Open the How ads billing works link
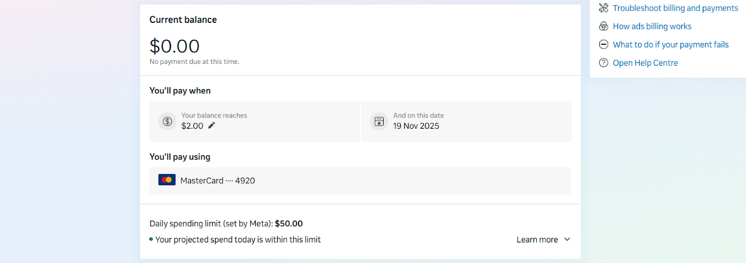The height and width of the screenshot is (263, 746). (x=652, y=26)
